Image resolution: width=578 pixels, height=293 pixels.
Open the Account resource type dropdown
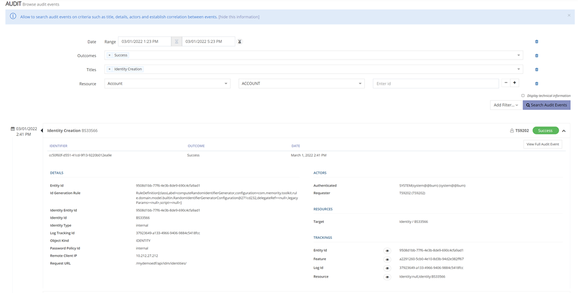coord(167,84)
